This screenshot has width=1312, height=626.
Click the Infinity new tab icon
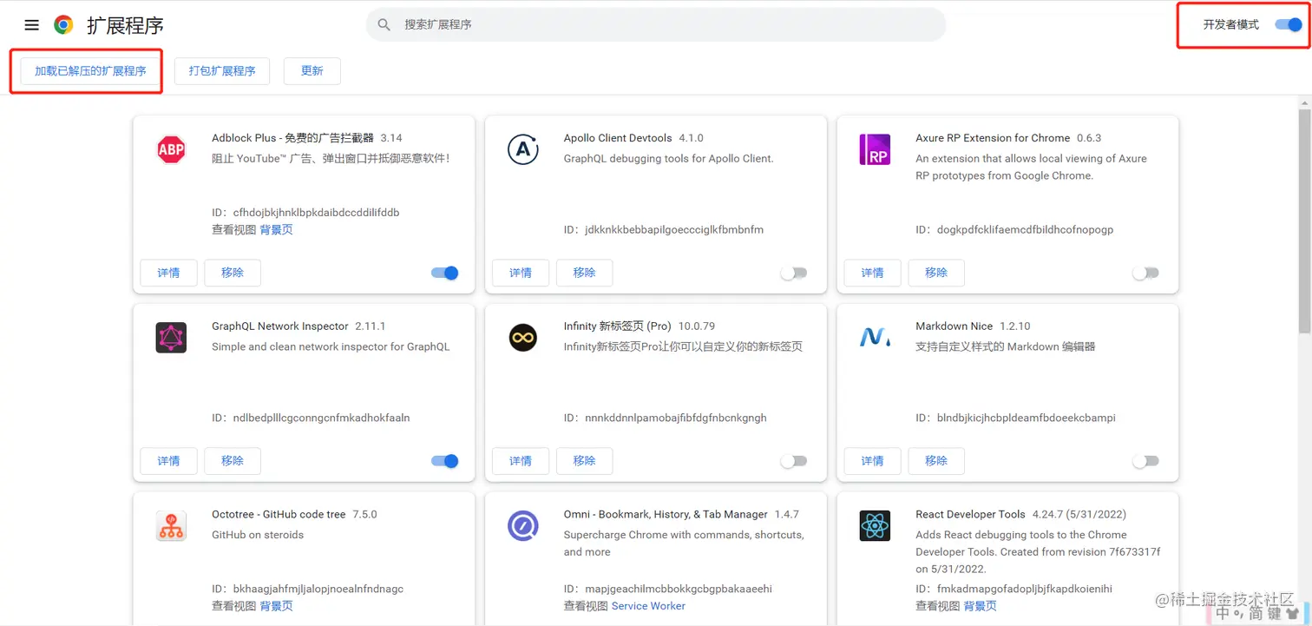(523, 338)
